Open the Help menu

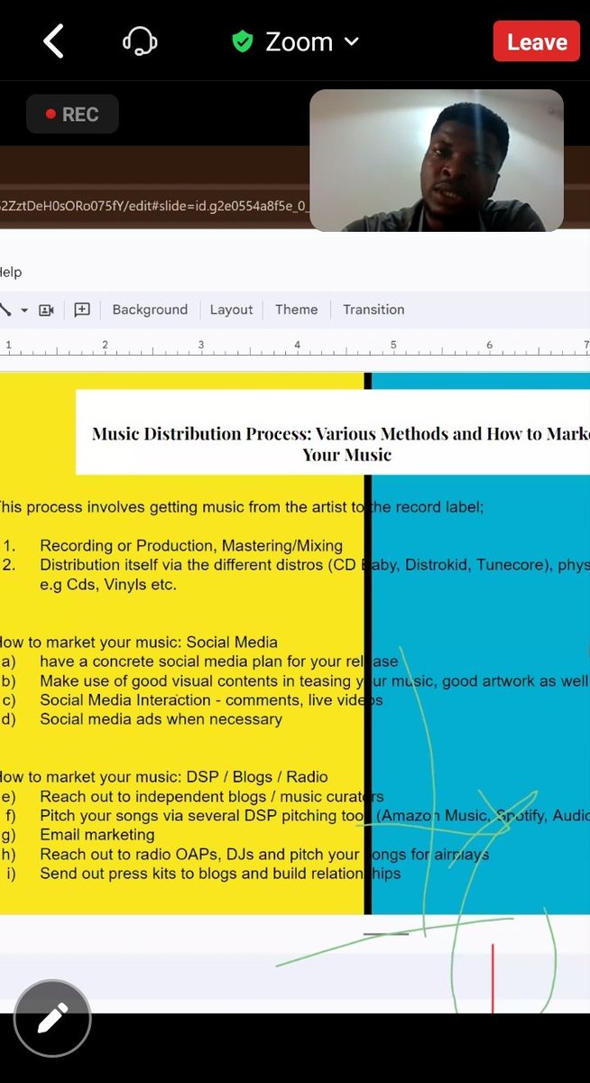click(x=11, y=273)
